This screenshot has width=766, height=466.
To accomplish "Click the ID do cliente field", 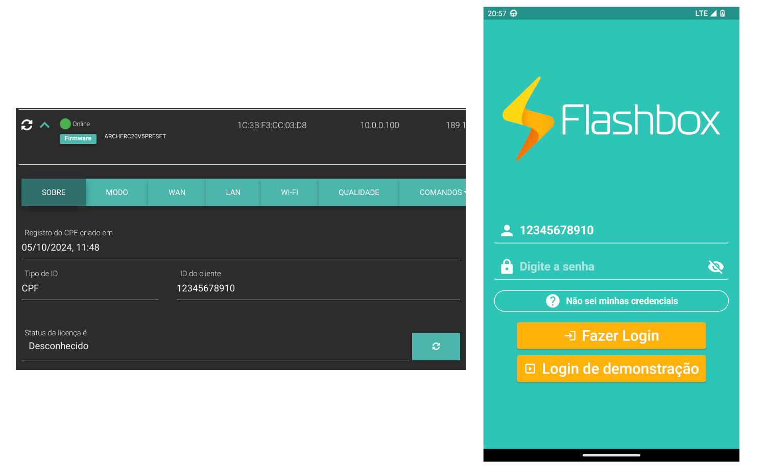I will (318, 288).
